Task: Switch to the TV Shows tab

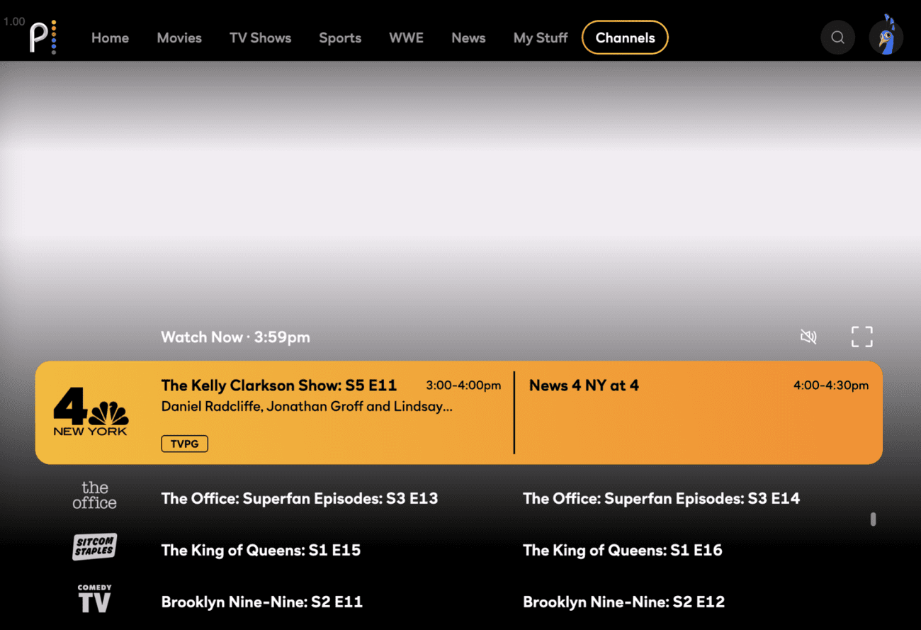Action: pyautogui.click(x=260, y=38)
